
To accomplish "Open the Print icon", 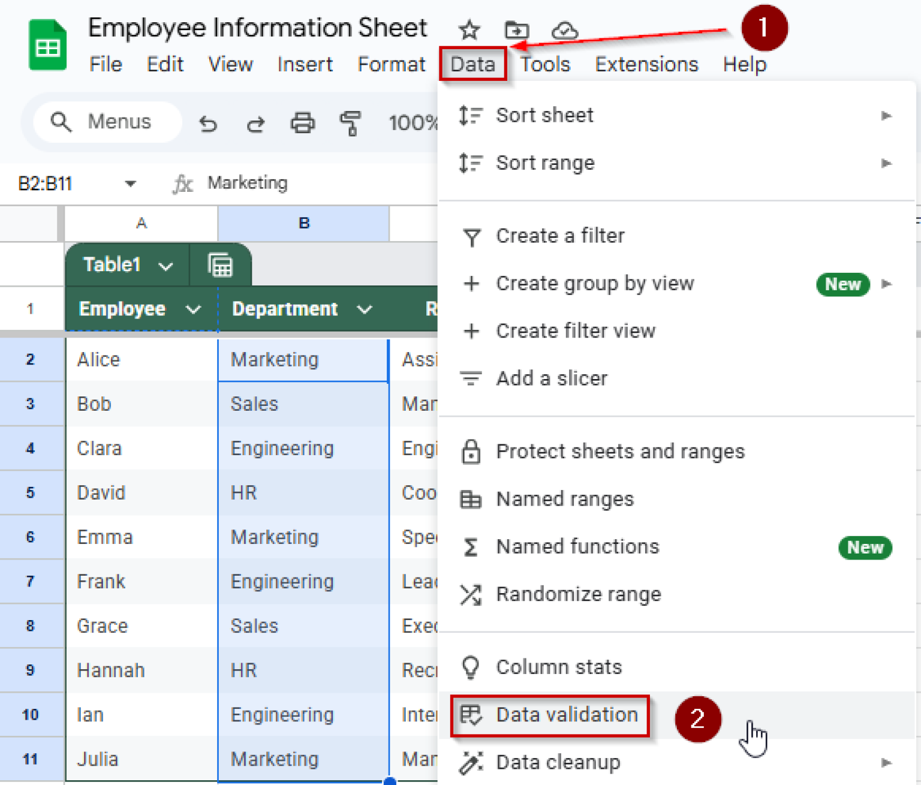I will (x=303, y=122).
